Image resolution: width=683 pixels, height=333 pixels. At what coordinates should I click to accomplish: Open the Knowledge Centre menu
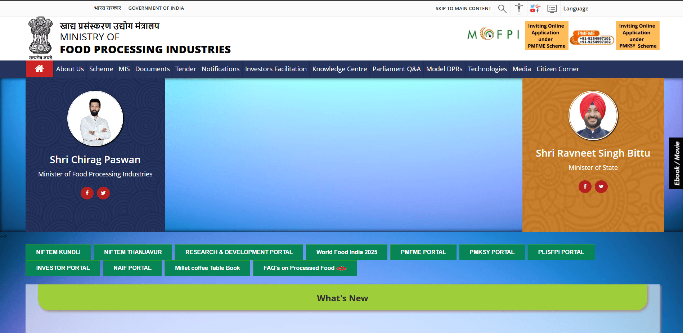point(340,69)
